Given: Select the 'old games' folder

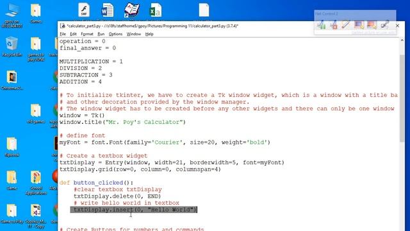Looking at the screenshot, I should coord(36,114).
